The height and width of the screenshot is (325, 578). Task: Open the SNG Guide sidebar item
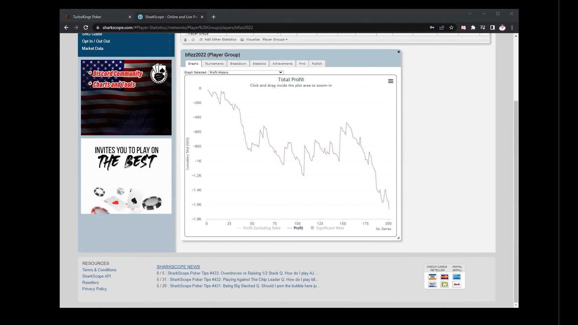click(x=92, y=34)
